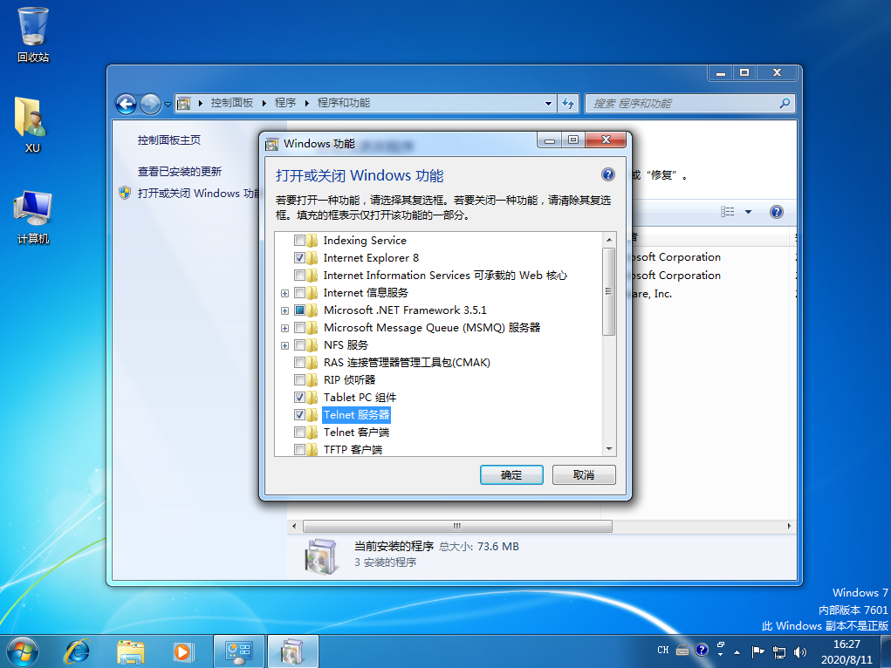Viewport: 891px width, 668px height.
Task: Click the confirm (确定) button
Action: click(511, 475)
